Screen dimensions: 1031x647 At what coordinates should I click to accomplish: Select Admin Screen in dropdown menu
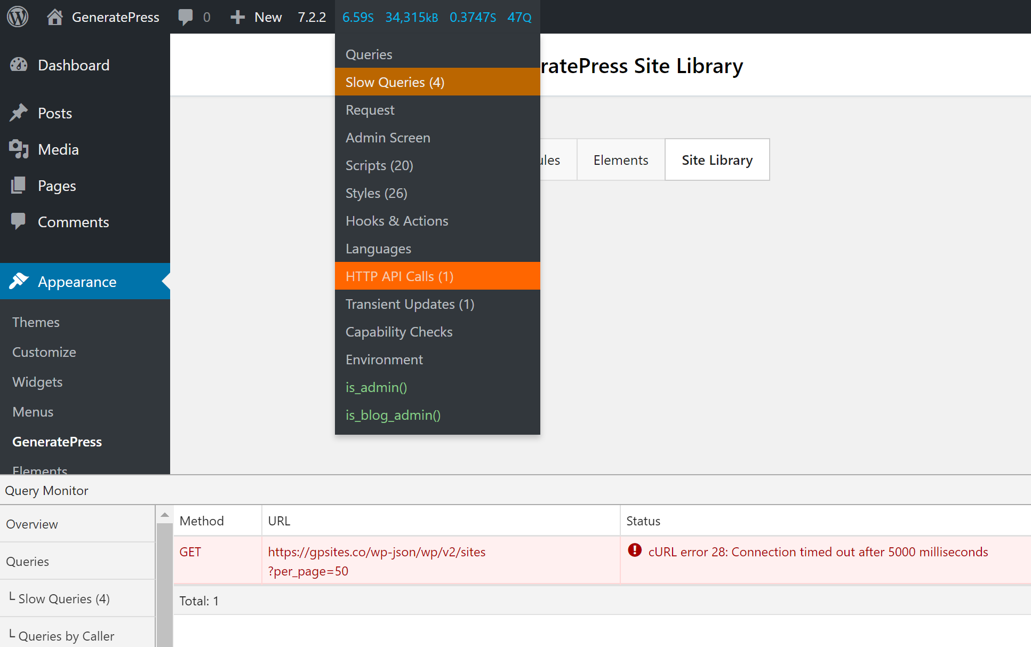click(437, 138)
